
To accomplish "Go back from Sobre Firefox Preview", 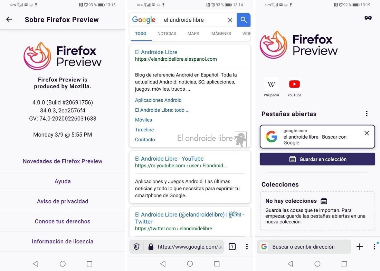I will (x=9, y=19).
